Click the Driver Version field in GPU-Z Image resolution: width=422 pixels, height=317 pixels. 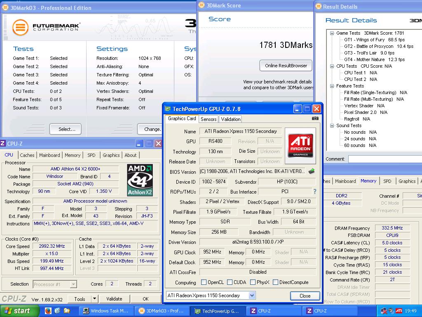[x=258, y=242]
